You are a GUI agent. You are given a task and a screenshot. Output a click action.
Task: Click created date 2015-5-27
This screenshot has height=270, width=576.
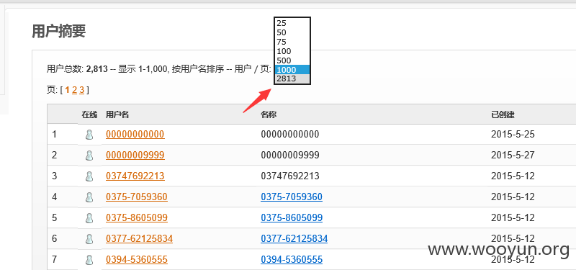coord(513,156)
